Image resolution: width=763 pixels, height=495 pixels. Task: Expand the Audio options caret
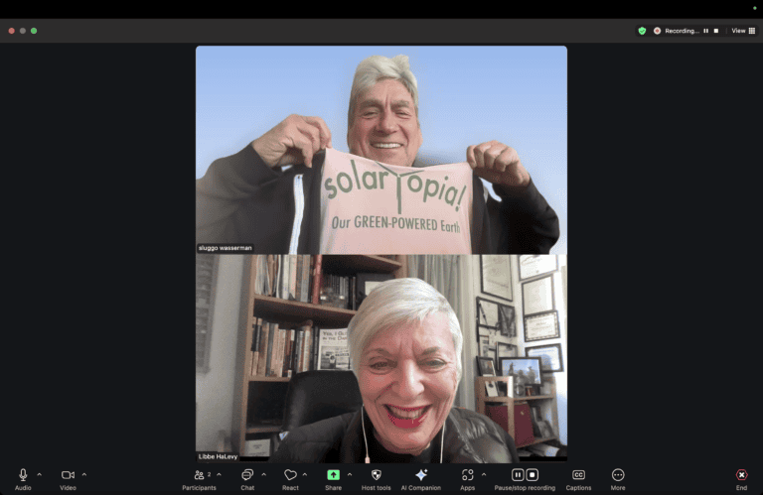coord(40,474)
